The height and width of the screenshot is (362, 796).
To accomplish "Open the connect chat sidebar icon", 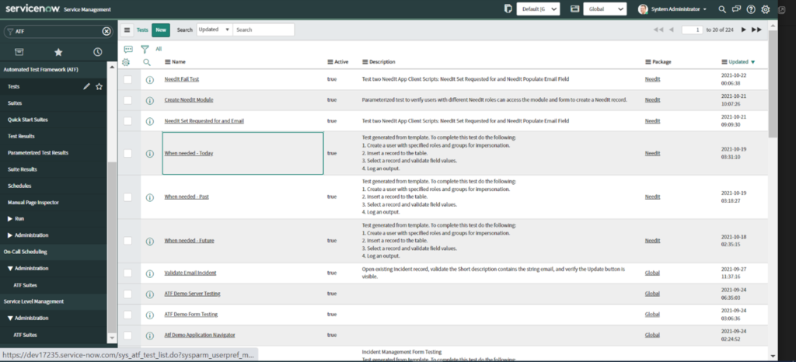I will pyautogui.click(x=737, y=9).
